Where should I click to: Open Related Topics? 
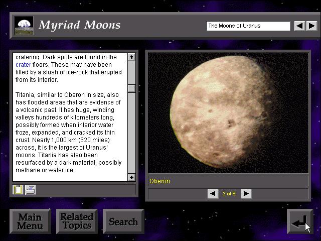pyautogui.click(x=77, y=221)
